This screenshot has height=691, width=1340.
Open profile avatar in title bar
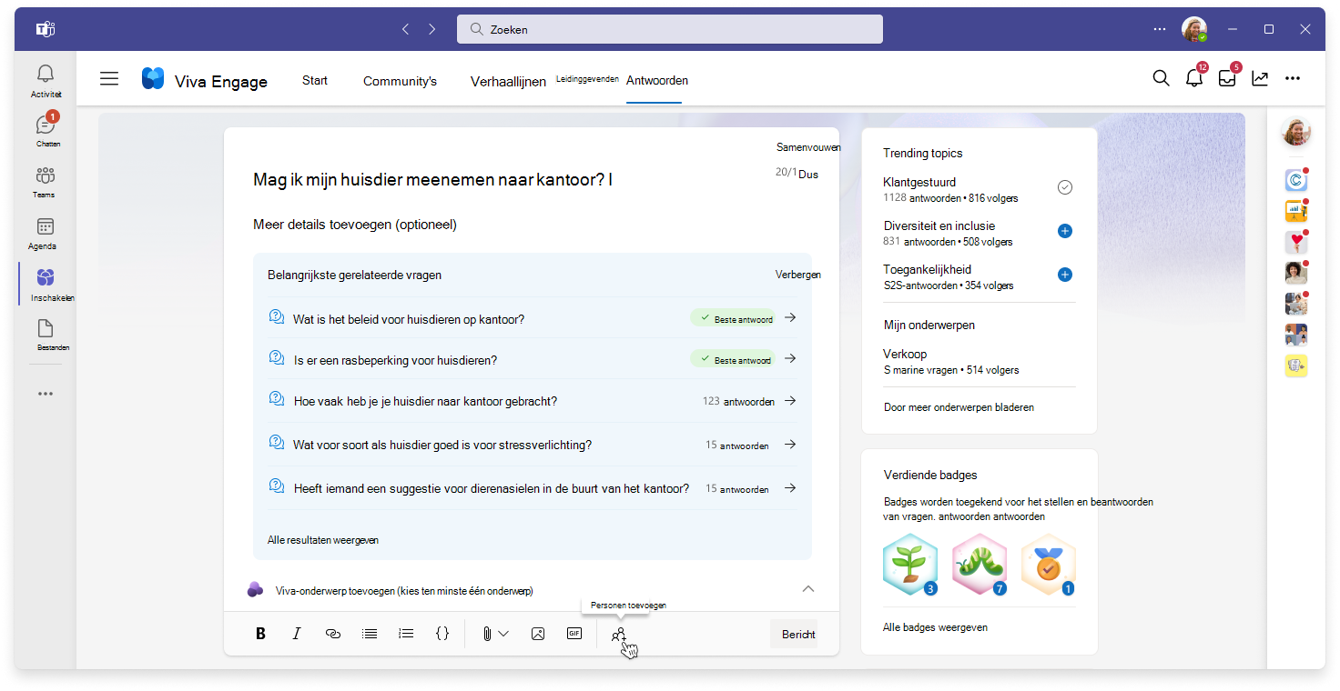coord(1194,29)
